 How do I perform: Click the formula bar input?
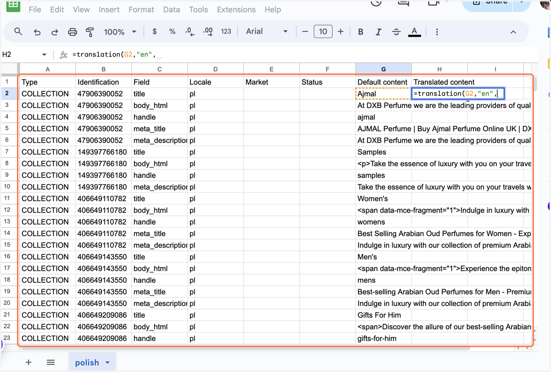click(x=303, y=55)
